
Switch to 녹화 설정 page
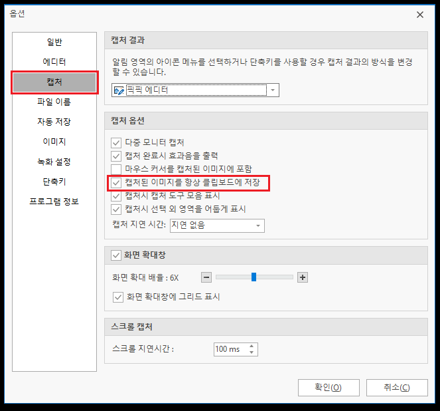coord(54,162)
